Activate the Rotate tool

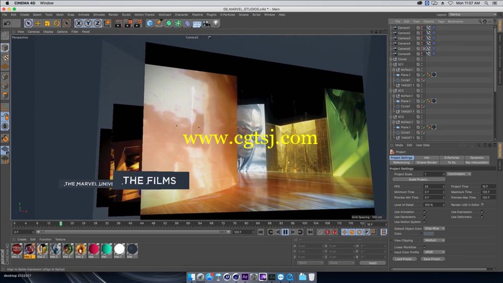[57, 23]
